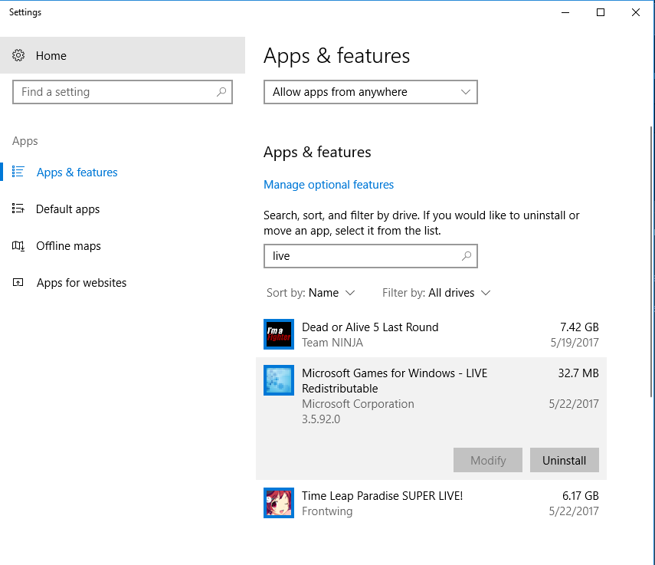Click the Apps for websites icon
This screenshot has width=655, height=565.
19,283
